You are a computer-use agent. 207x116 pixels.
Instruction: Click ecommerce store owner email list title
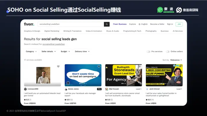pos(122,95)
